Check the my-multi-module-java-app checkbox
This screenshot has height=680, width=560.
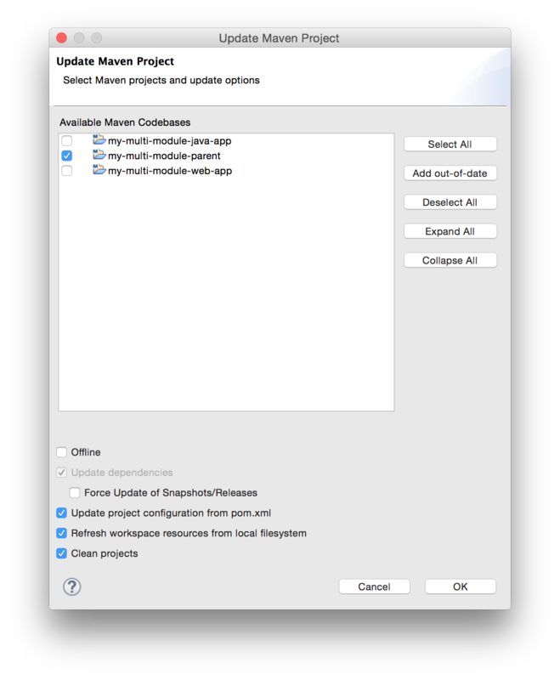[67, 140]
